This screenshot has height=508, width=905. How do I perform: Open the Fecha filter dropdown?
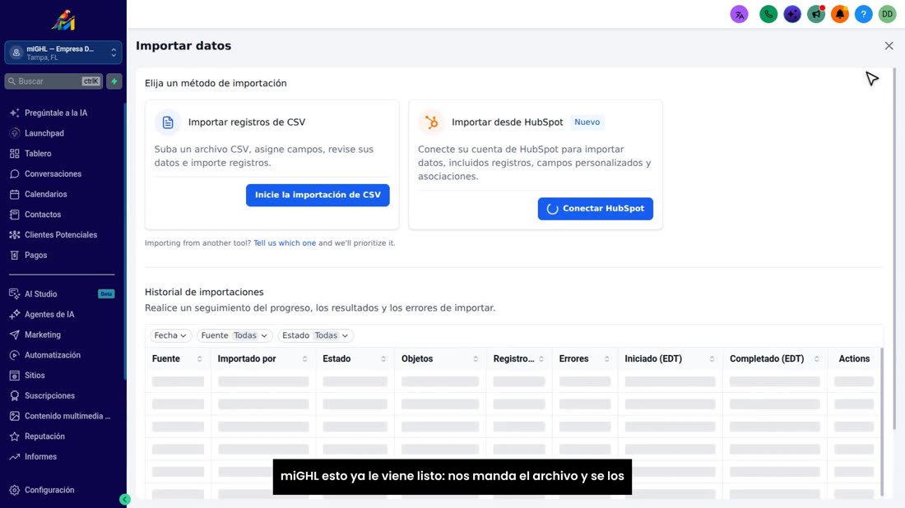170,335
